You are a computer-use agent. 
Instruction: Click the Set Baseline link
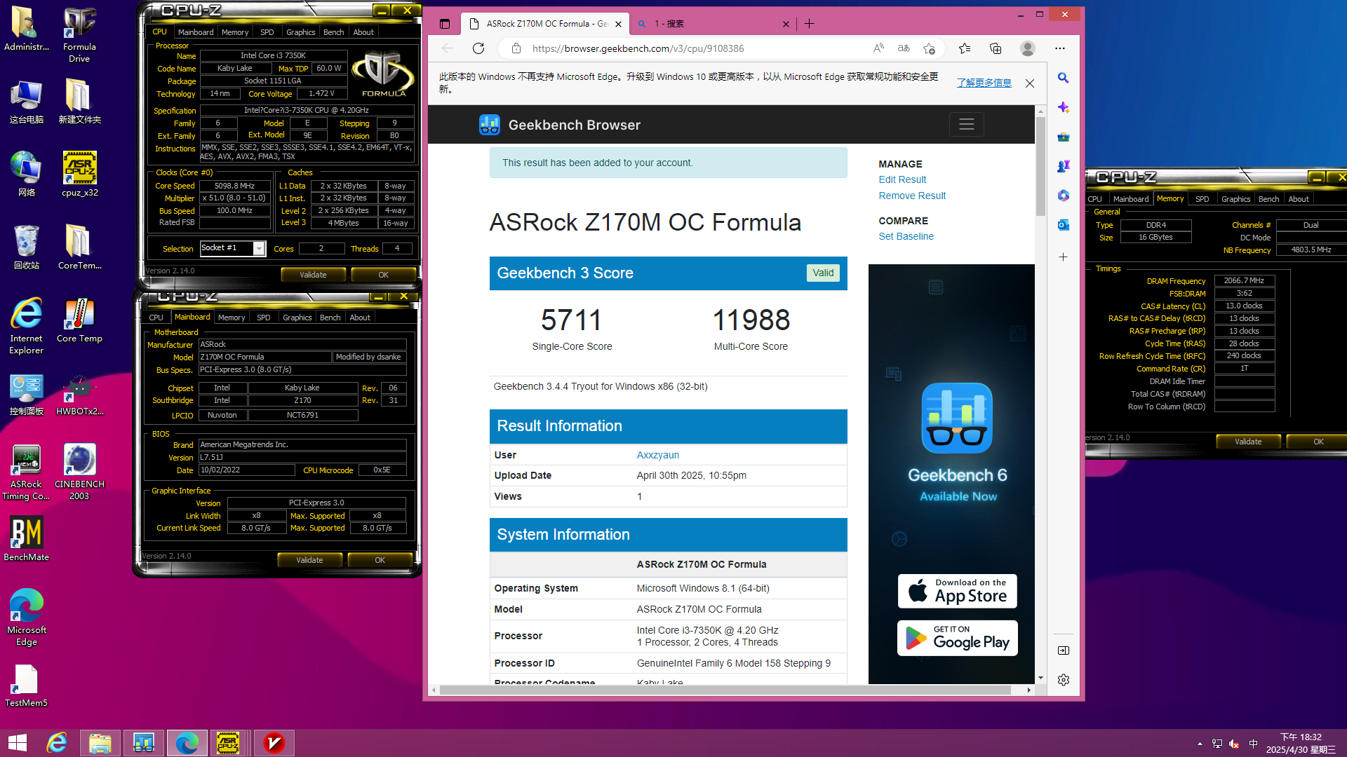coord(906,236)
